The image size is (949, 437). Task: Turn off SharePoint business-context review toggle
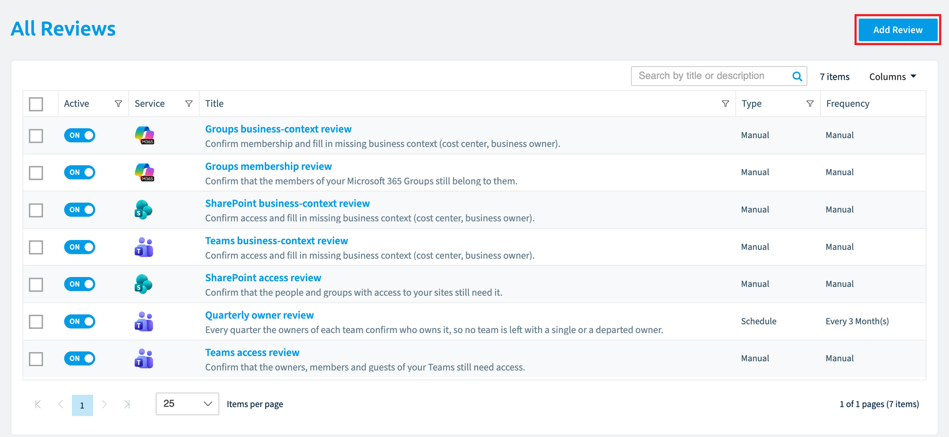(80, 210)
